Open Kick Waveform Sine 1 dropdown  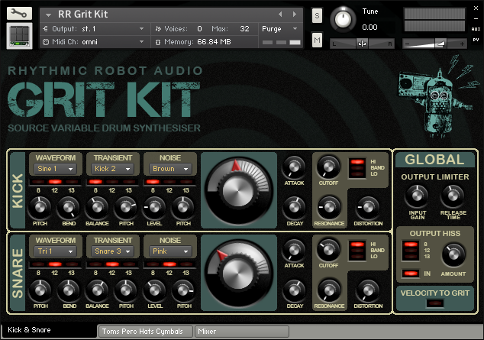click(55, 169)
